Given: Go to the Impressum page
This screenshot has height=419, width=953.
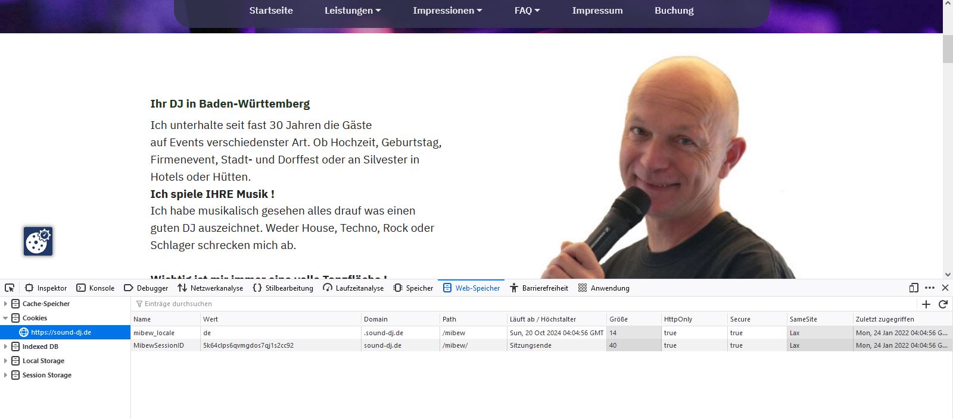Looking at the screenshot, I should coord(597,11).
